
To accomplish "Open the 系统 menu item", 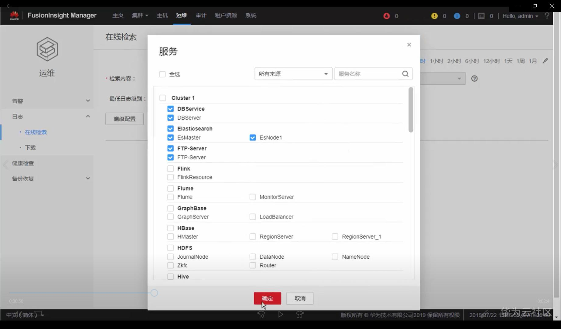I will (251, 15).
